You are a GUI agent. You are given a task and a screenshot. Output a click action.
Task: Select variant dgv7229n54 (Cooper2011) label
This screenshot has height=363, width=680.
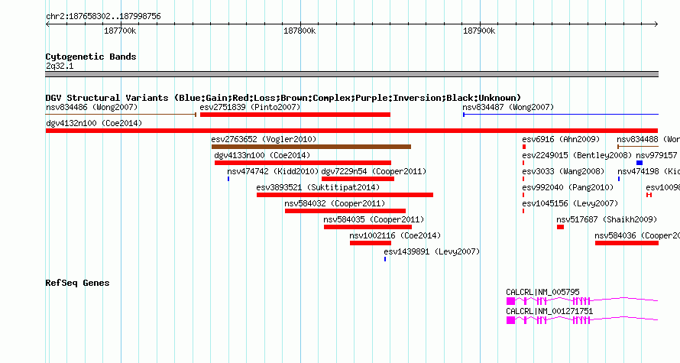(374, 171)
